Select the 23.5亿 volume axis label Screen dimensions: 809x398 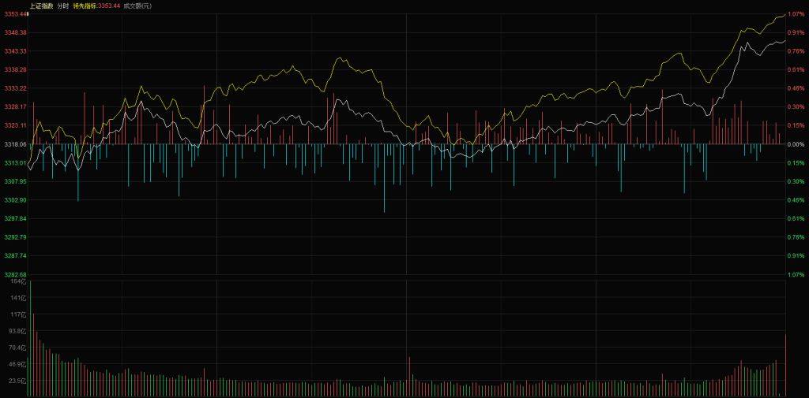17,381
